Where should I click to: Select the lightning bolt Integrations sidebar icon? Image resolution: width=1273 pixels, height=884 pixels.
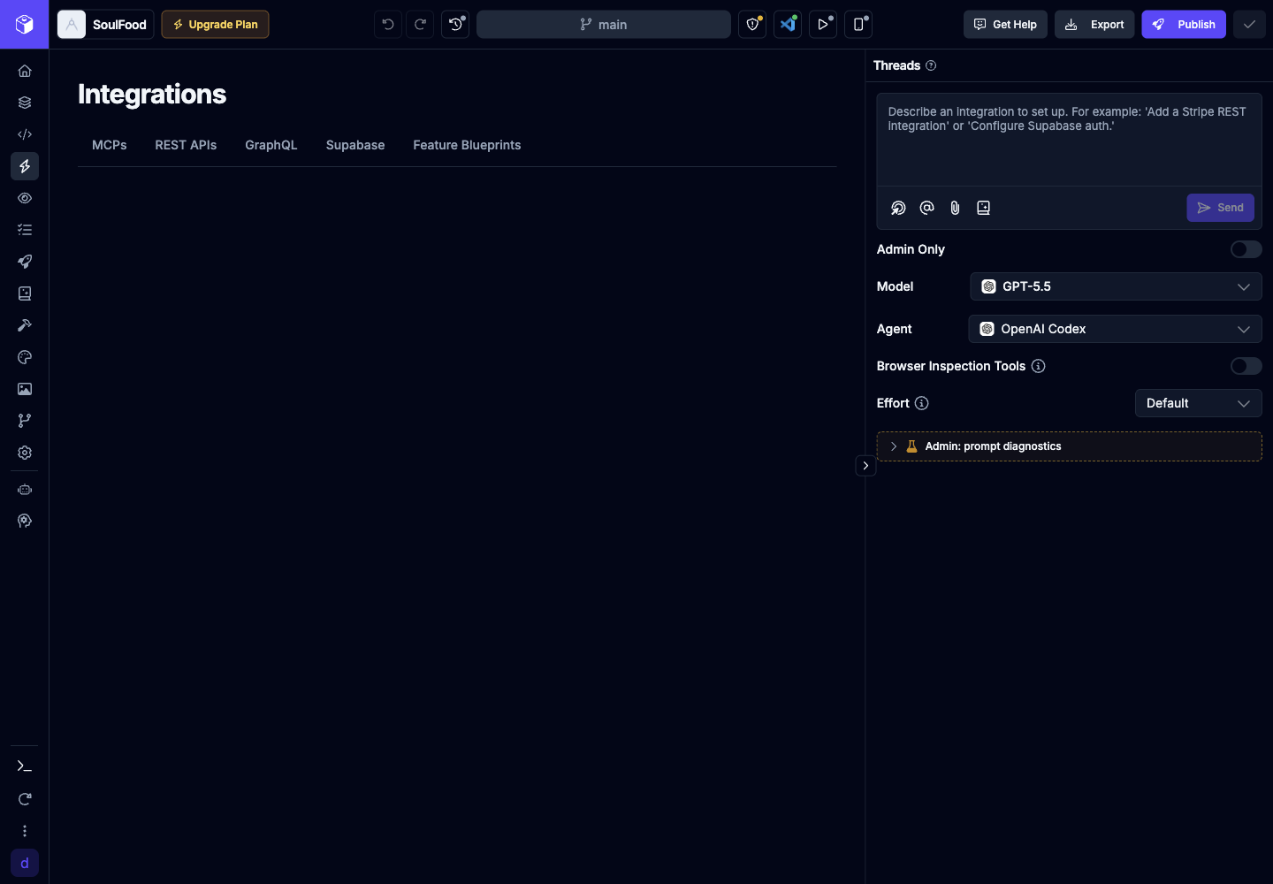[25, 166]
